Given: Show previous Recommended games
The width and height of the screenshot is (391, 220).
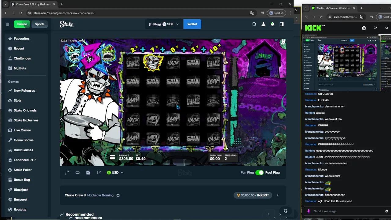Looking at the screenshot, I should pos(269,214).
